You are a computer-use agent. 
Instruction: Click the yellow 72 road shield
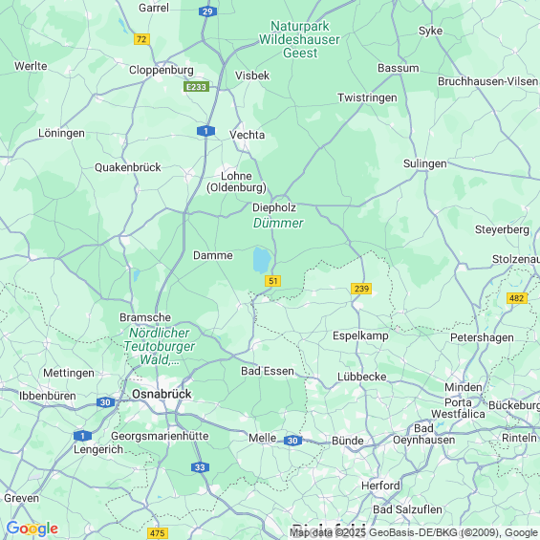(141, 39)
